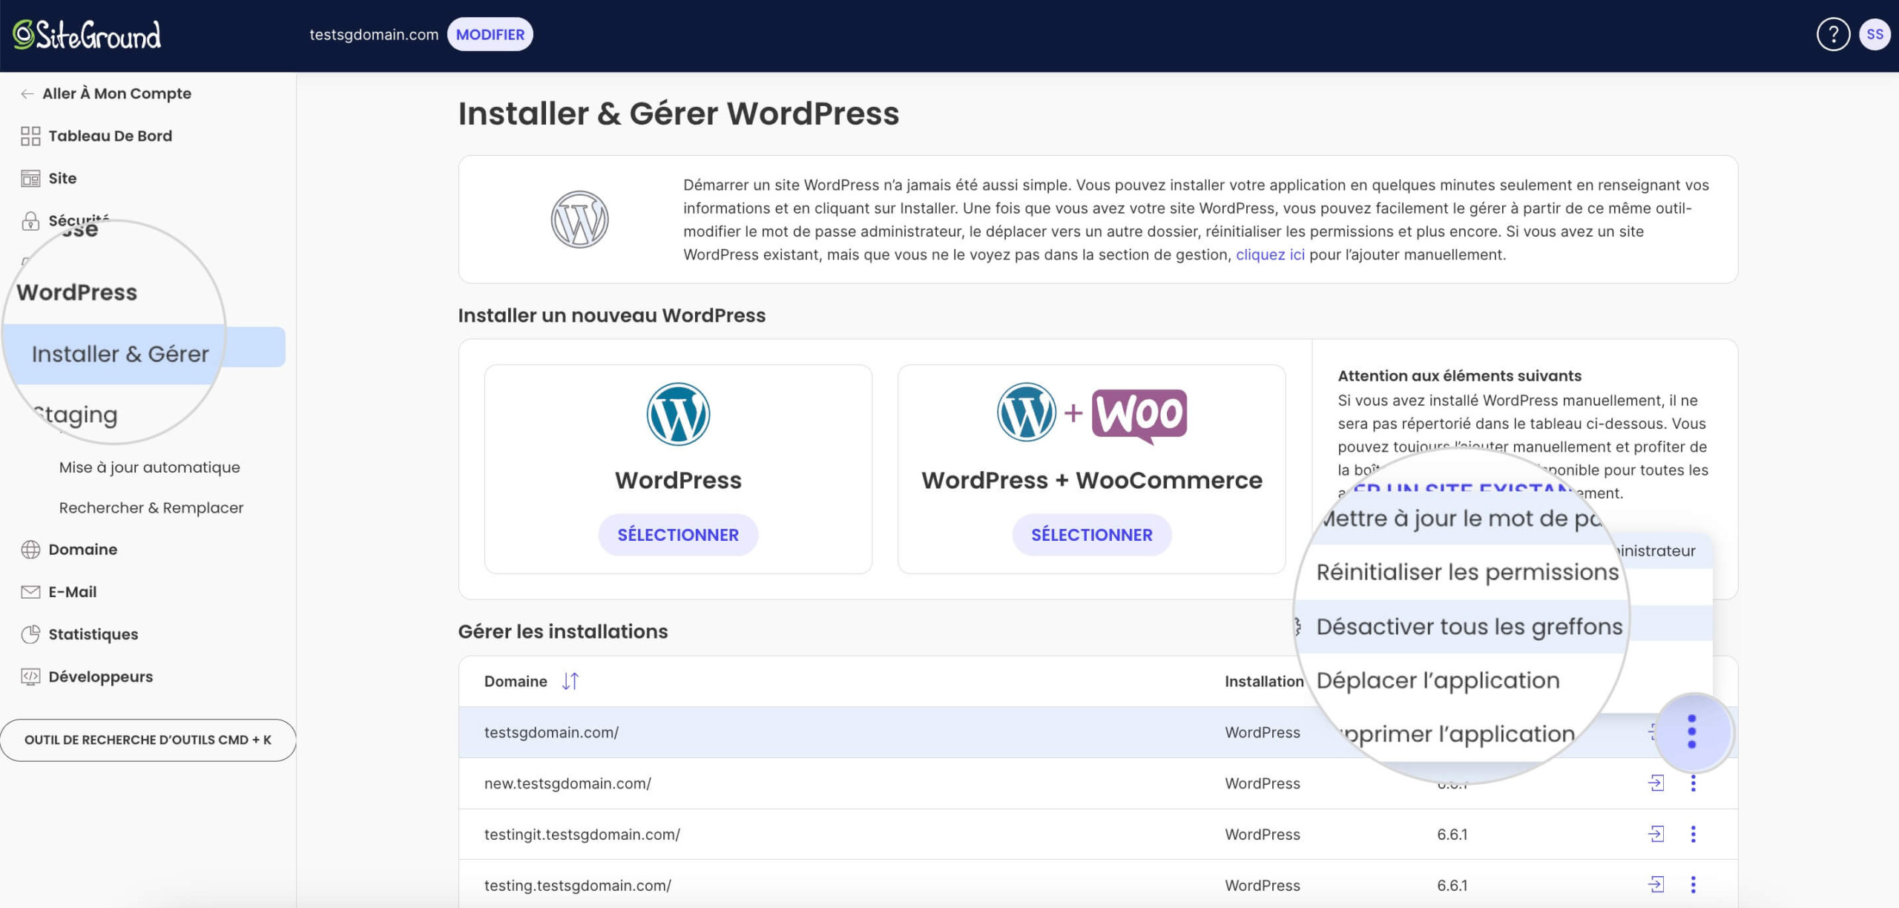
Task: Open the three-dot menu for testing.testsgdomain.com
Action: [x=1693, y=884]
